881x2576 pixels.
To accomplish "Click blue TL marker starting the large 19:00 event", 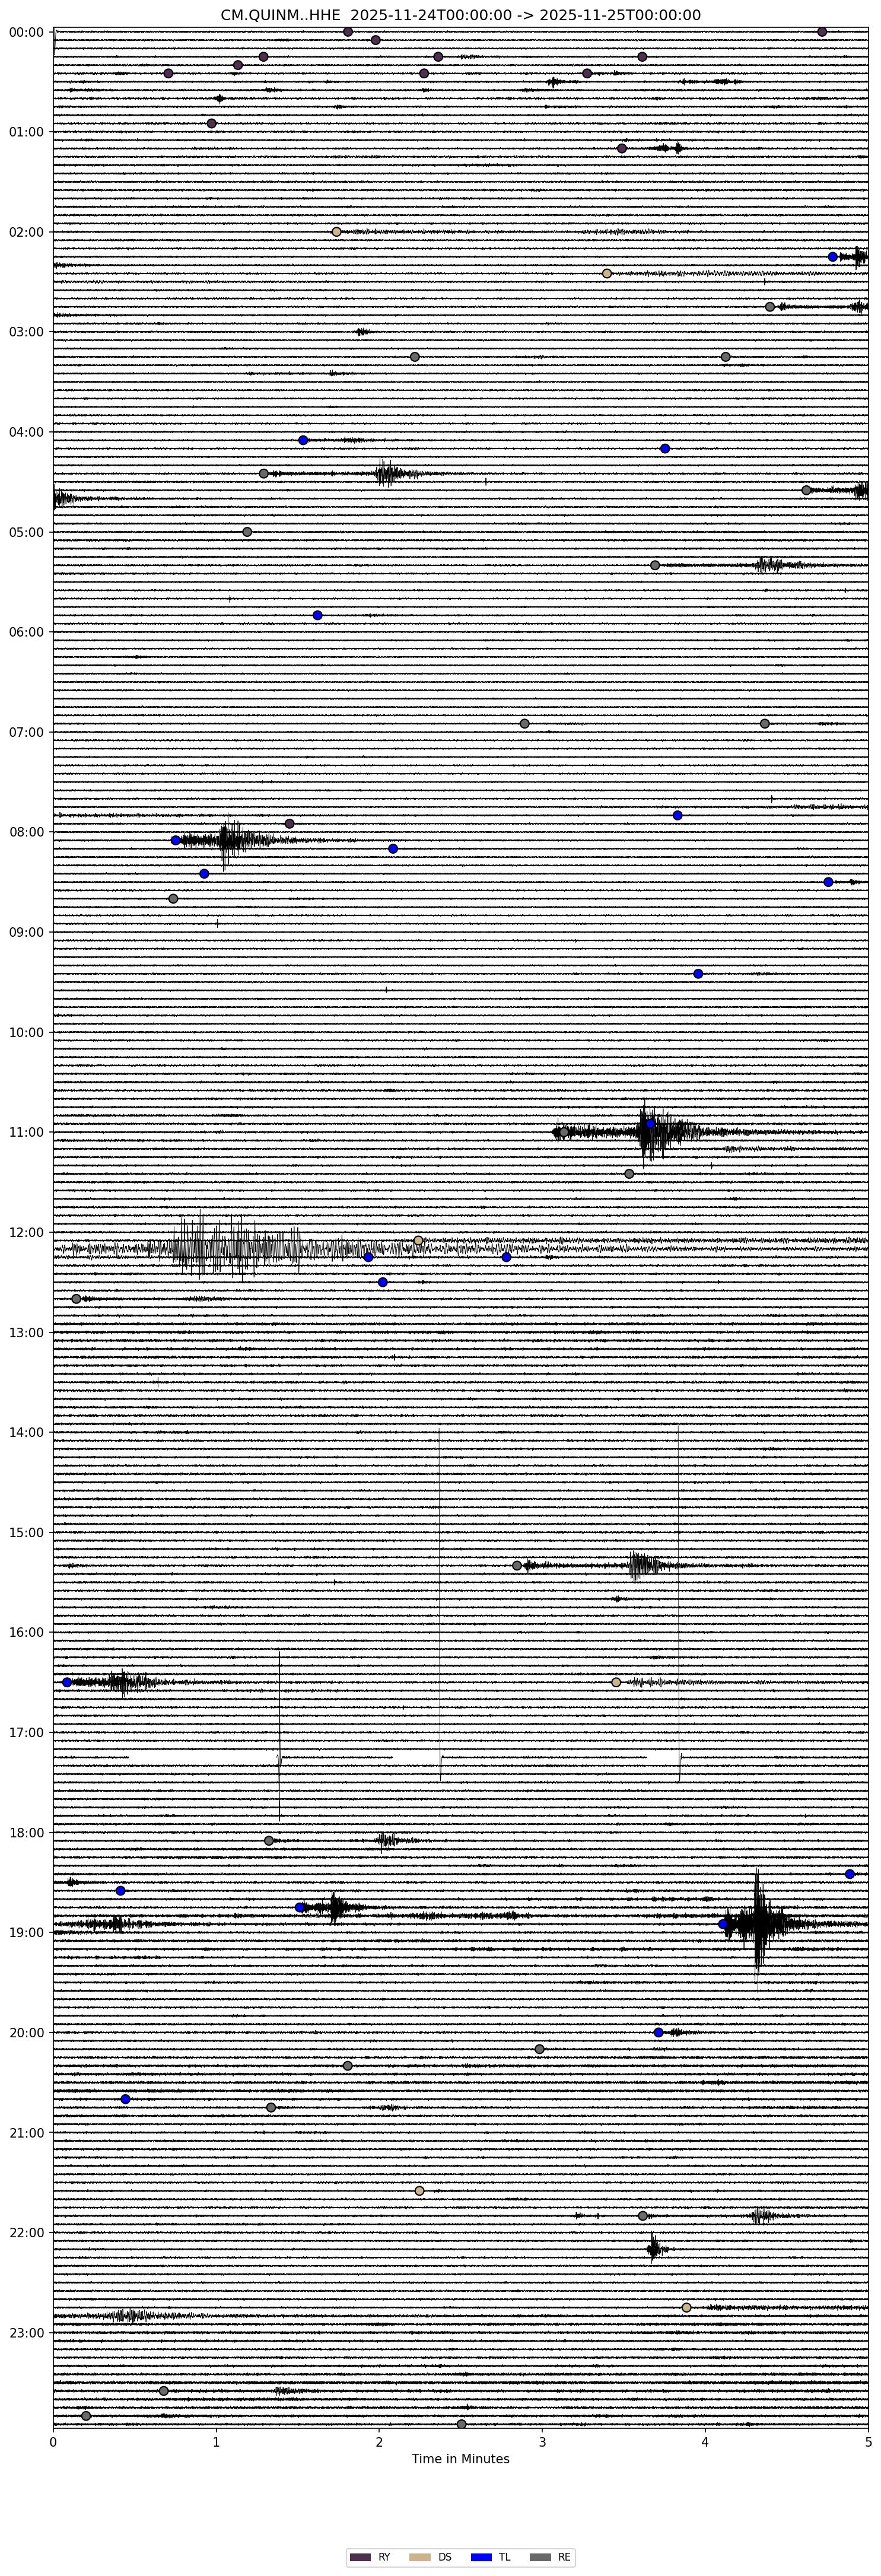I will (x=723, y=1924).
